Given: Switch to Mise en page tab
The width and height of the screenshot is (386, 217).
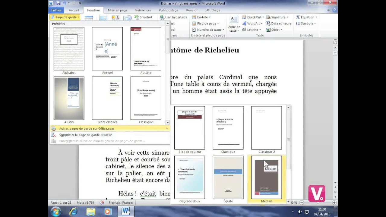Looking at the screenshot, I should tap(118, 10).
